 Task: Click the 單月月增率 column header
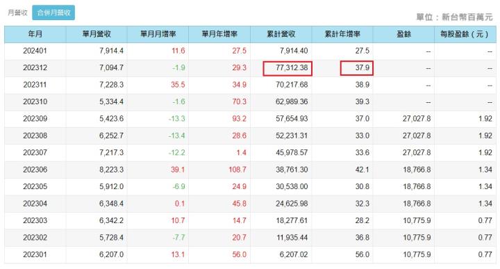coord(158,34)
